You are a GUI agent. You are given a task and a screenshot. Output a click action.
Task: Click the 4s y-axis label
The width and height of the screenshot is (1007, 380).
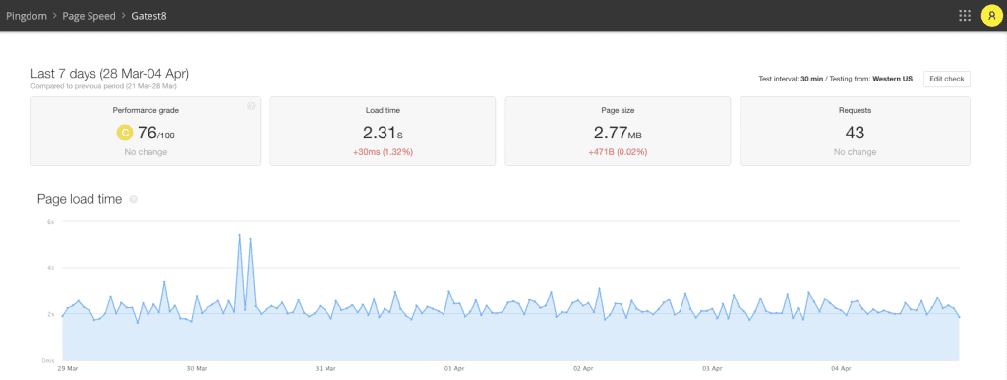coord(50,268)
